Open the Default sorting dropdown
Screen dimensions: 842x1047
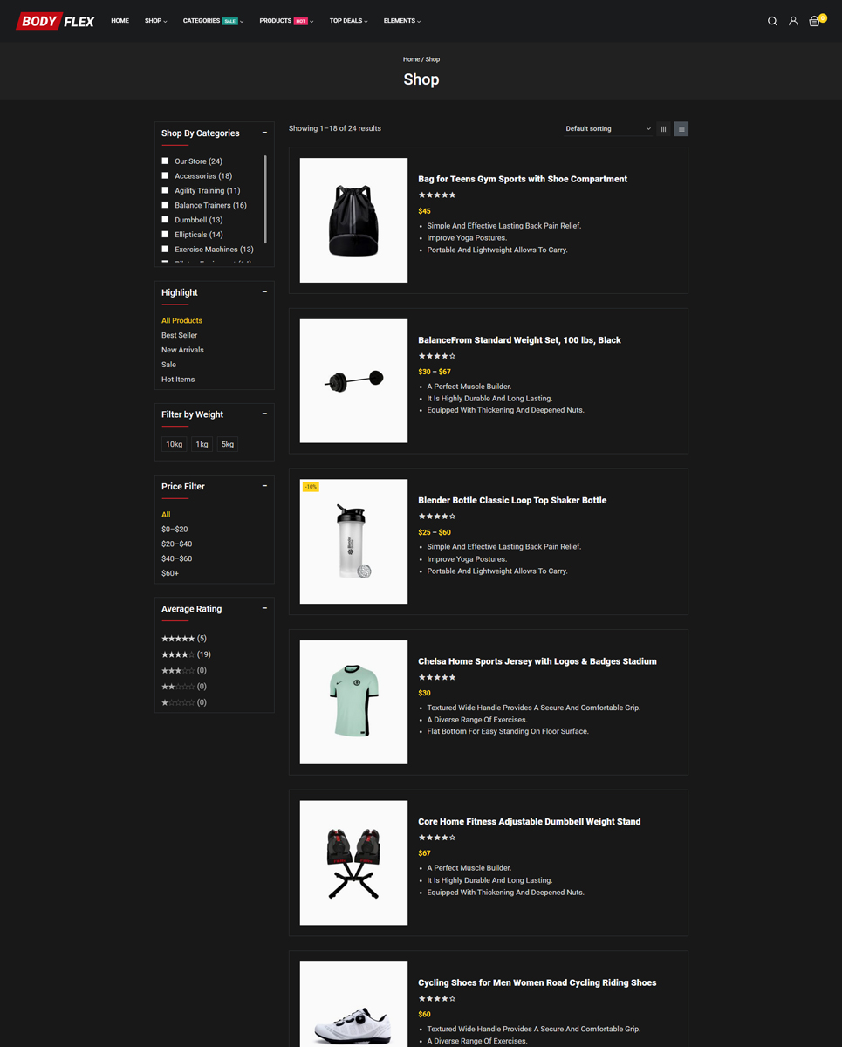608,129
